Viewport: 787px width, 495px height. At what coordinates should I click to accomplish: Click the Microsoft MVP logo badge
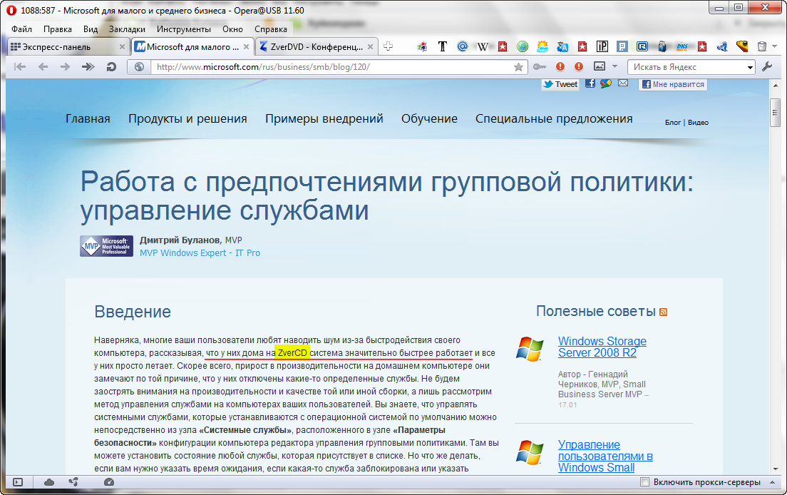tap(106, 246)
